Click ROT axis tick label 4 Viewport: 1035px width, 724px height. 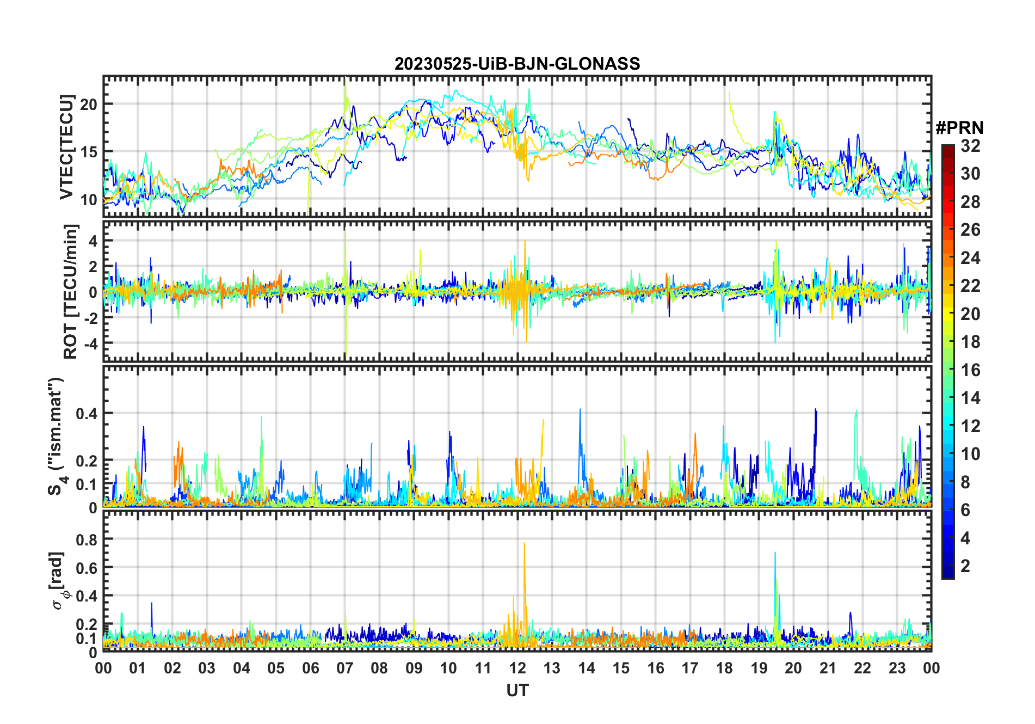[93, 241]
